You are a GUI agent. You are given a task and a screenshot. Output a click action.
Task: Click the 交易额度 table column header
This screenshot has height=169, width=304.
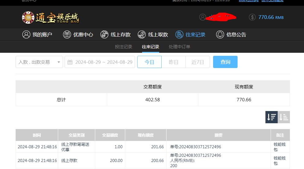pos(110,135)
